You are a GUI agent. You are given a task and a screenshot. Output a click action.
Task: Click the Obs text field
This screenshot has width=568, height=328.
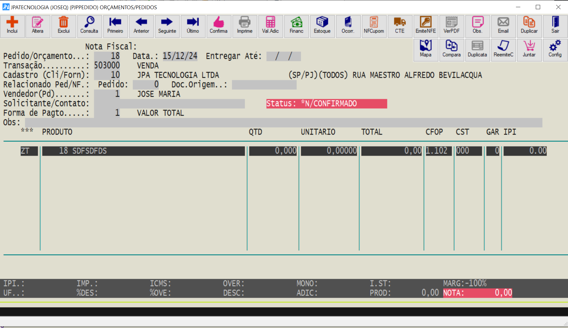tap(283, 123)
